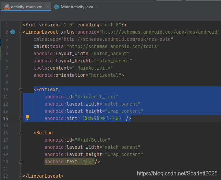Click layout_height attribute on line 6
The height and width of the screenshot is (180, 221).
click(x=83, y=61)
